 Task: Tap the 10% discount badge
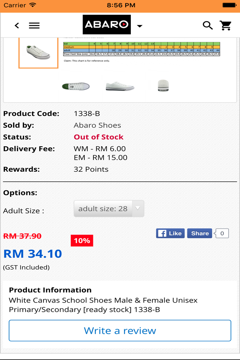click(82, 241)
